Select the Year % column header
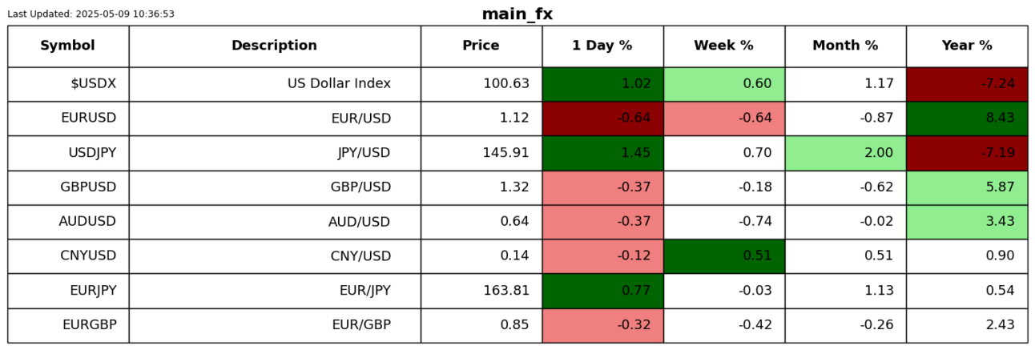The width and height of the screenshot is (1035, 350). coord(967,46)
